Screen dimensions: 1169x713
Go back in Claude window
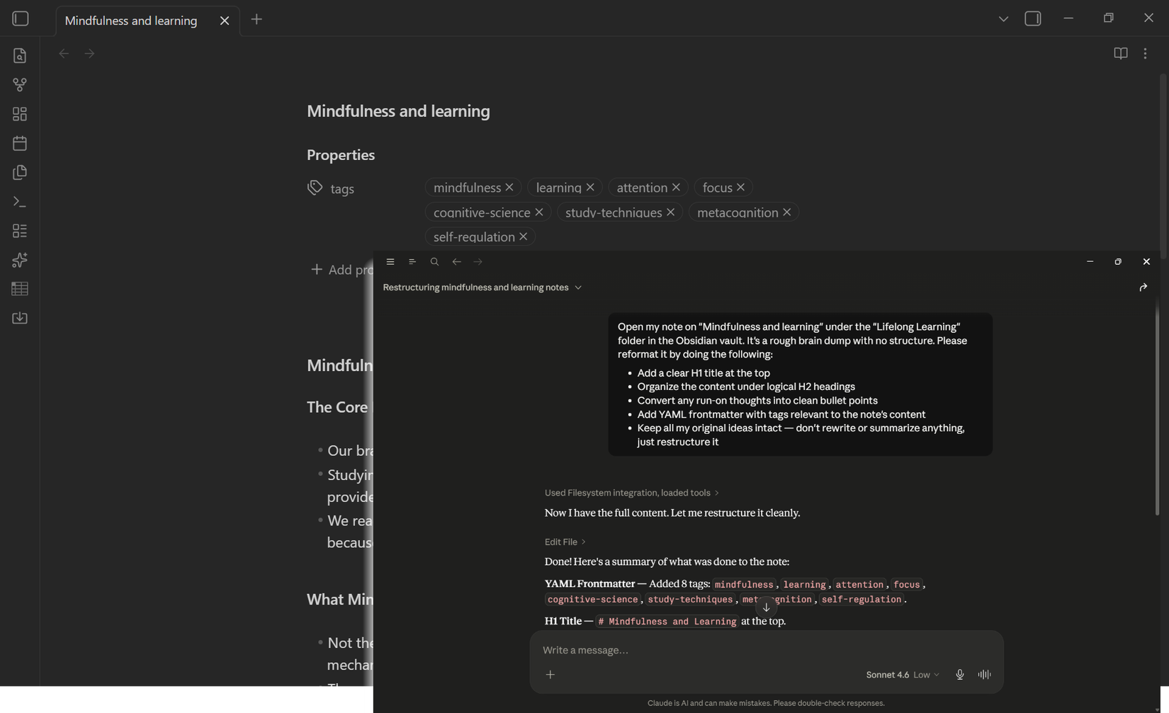click(x=456, y=262)
